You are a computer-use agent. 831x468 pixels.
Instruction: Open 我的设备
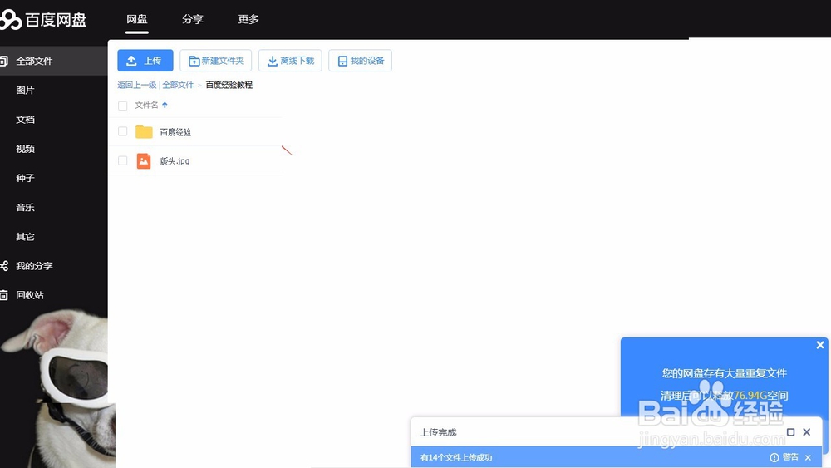361,61
